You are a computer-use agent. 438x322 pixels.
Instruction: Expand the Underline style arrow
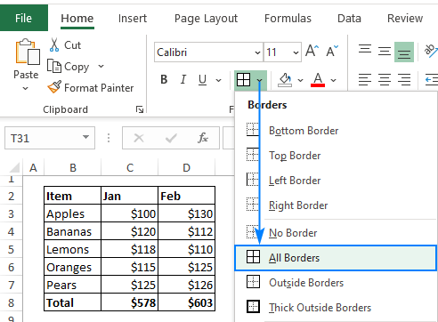(x=219, y=80)
